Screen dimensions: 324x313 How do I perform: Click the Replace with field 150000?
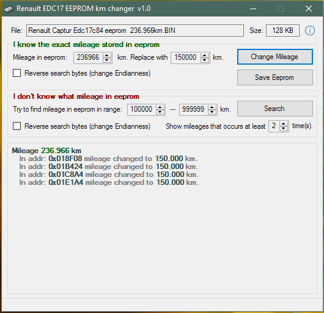[186, 57]
